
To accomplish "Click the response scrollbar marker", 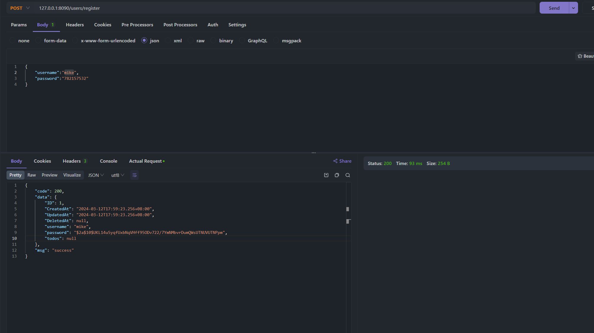I will coord(348,209).
